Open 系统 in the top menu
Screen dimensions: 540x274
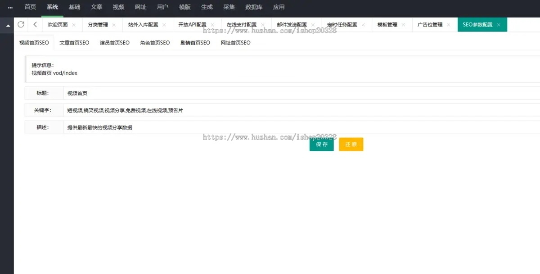click(x=52, y=7)
